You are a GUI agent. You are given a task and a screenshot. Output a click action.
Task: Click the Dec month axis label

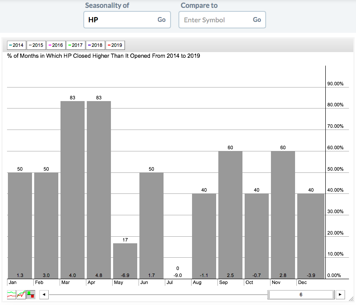(x=303, y=282)
